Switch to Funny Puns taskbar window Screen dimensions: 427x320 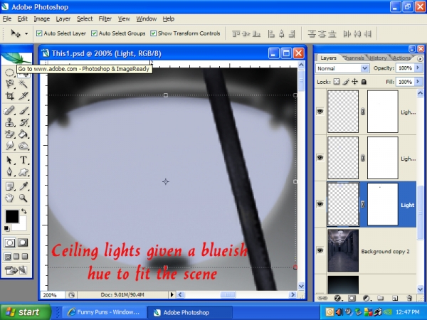pos(104,312)
